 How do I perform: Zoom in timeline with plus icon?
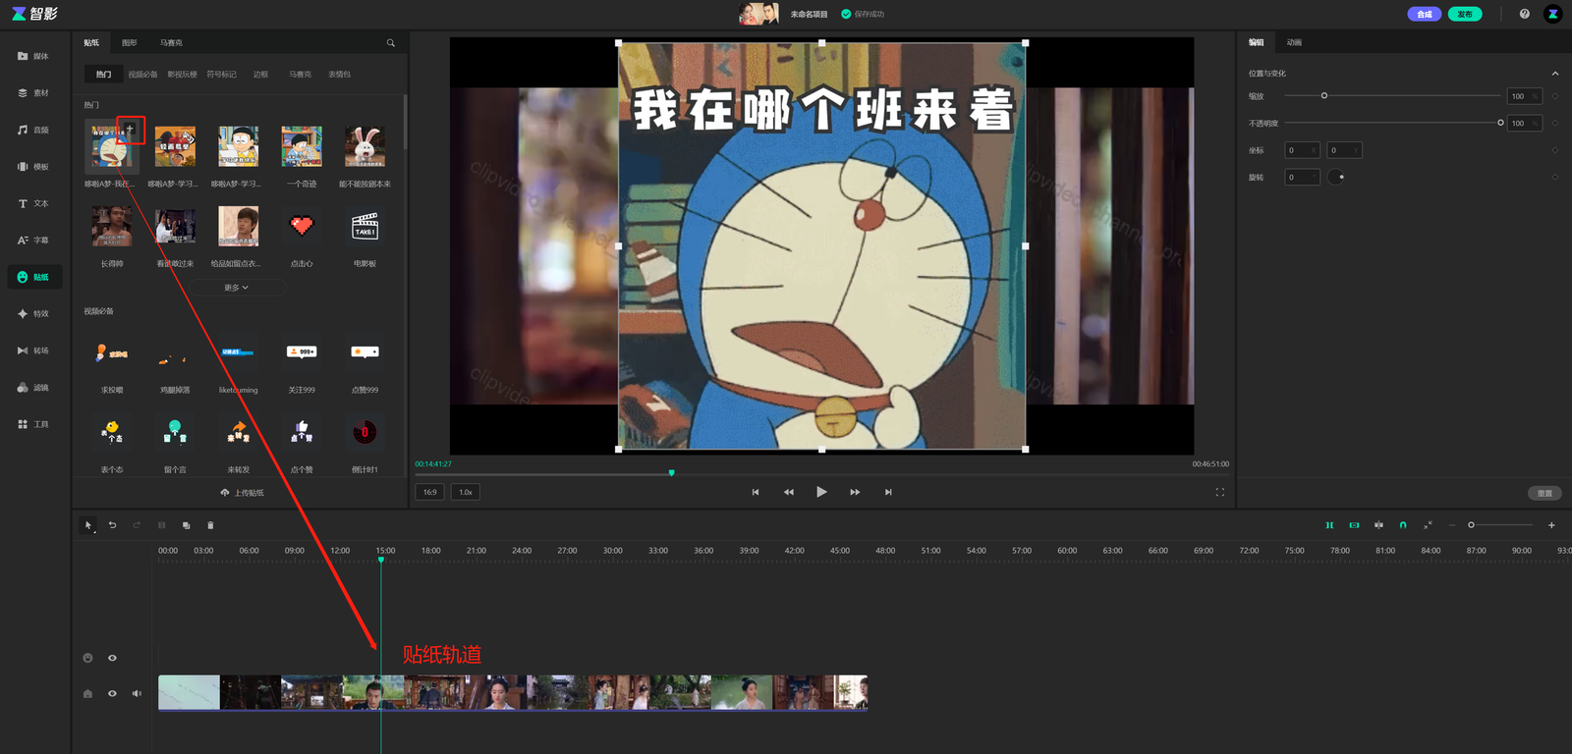coord(1551,525)
